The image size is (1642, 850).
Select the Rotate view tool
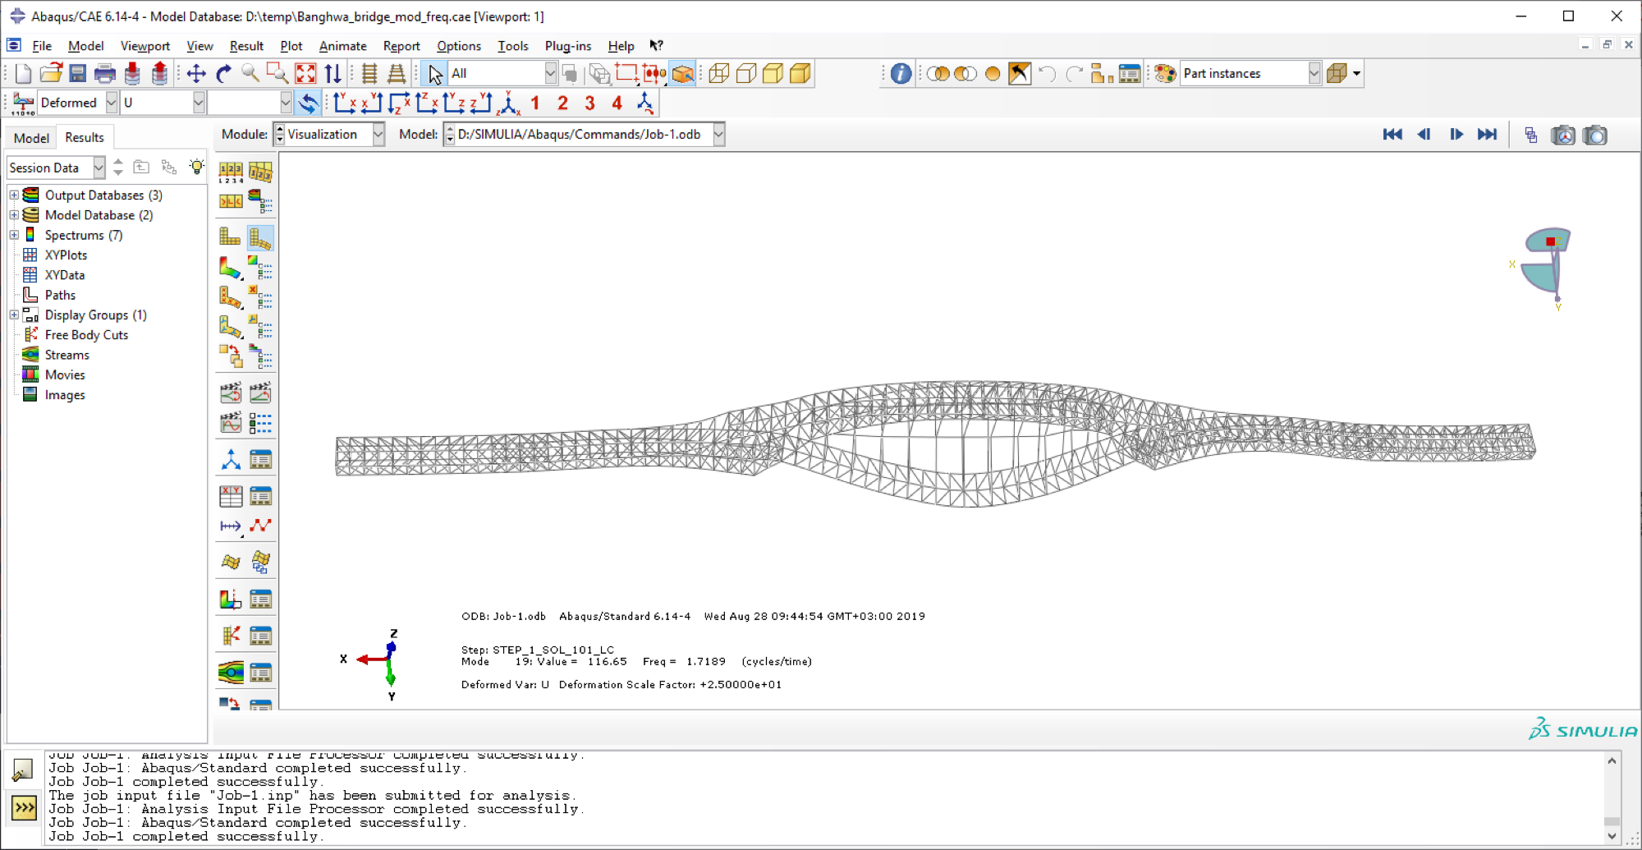pos(223,74)
